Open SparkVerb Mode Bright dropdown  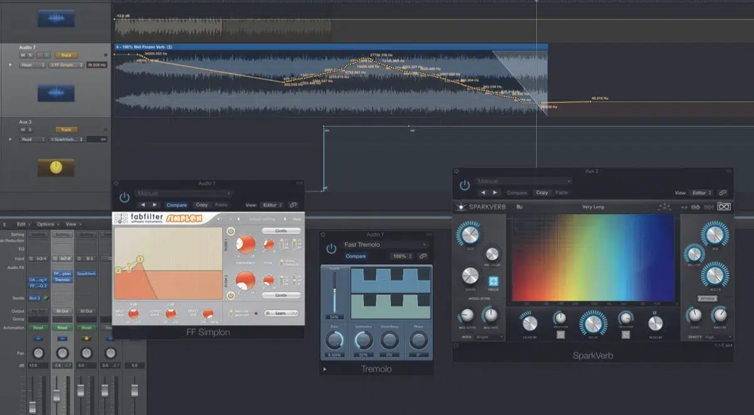click(x=490, y=337)
